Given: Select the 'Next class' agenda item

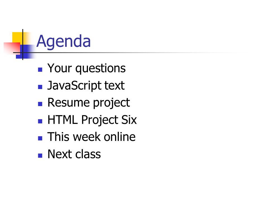Looking at the screenshot, I should [x=74, y=154].
